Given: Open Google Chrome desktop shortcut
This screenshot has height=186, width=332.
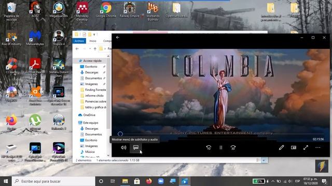Looking at the screenshot, I should (106, 10).
